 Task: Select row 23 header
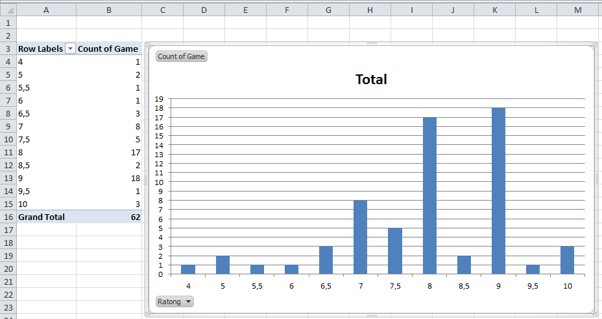pyautogui.click(x=8, y=307)
